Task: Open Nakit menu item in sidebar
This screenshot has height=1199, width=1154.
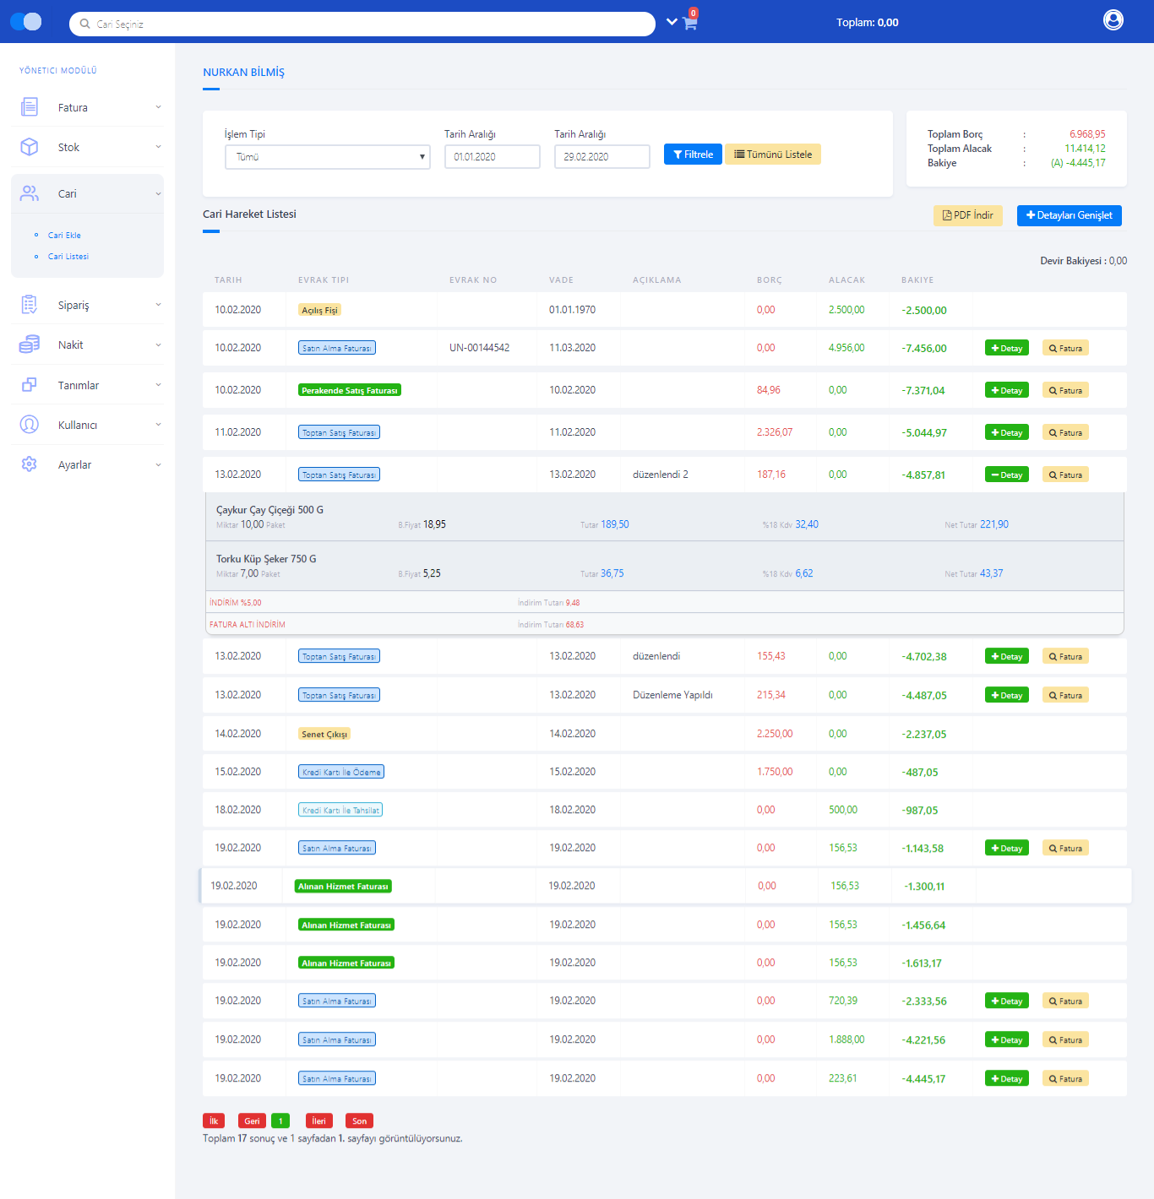Action: (x=87, y=345)
